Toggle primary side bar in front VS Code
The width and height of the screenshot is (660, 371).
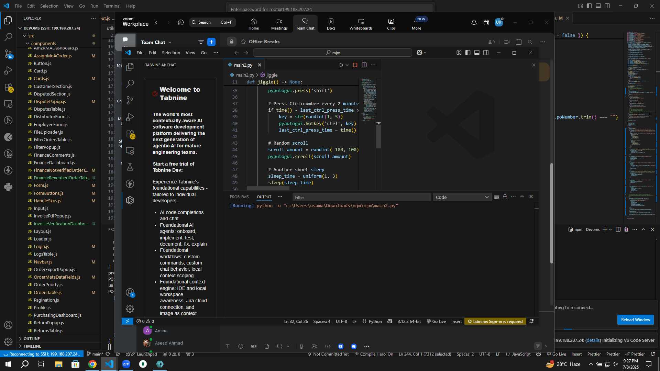468,53
